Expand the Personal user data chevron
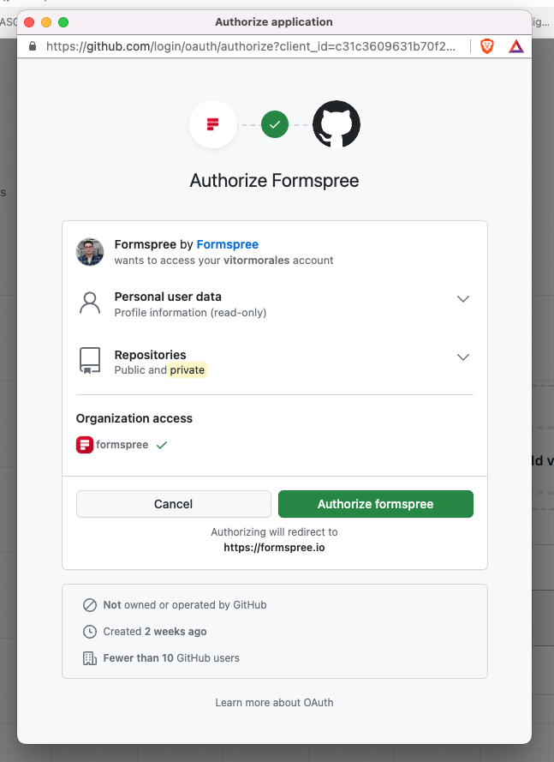This screenshot has width=554, height=762. [x=463, y=299]
